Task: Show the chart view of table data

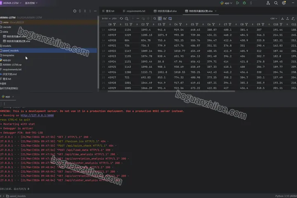Action: click(165, 19)
